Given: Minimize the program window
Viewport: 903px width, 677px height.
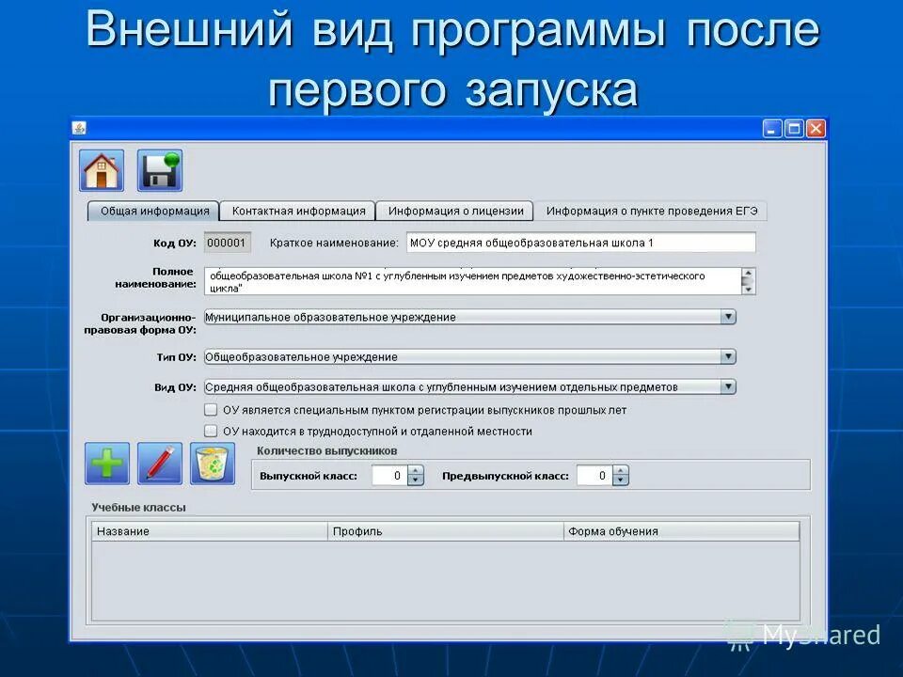Looking at the screenshot, I should [771, 129].
